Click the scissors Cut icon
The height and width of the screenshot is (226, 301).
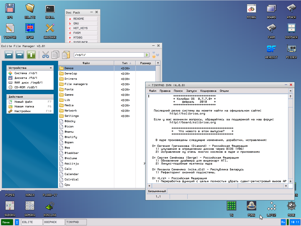pos(46,55)
